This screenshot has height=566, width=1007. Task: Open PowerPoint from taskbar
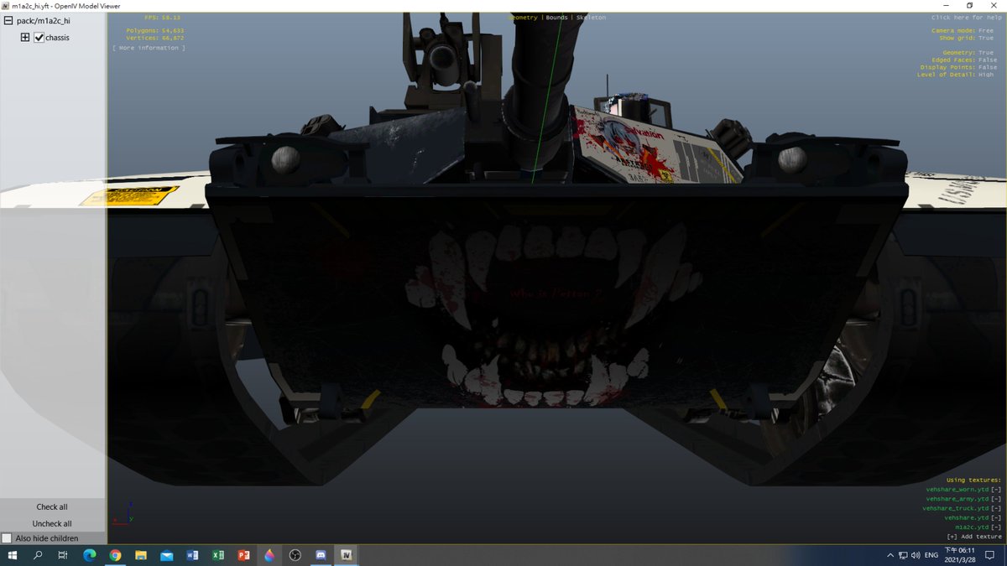(243, 555)
